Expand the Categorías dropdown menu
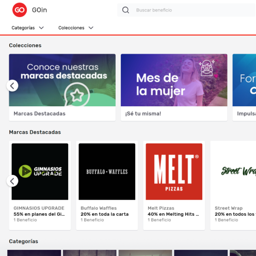 (27, 28)
